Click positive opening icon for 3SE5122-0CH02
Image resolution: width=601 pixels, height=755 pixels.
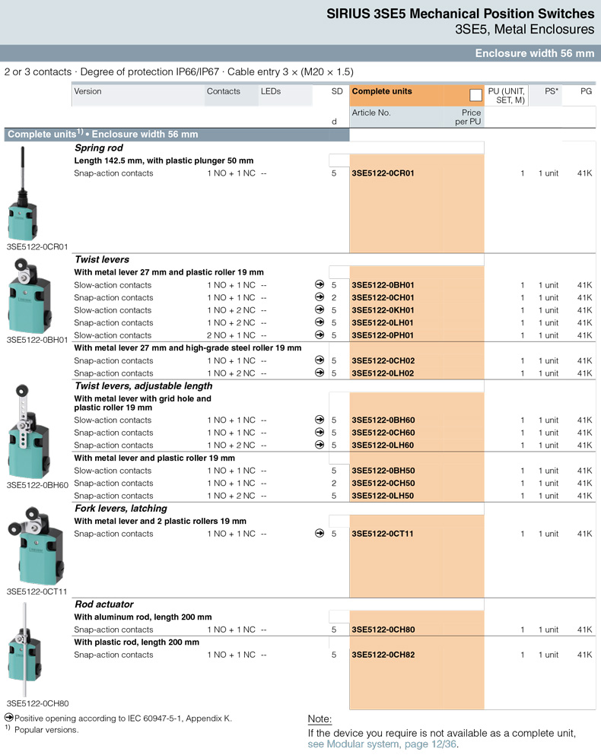(320, 361)
